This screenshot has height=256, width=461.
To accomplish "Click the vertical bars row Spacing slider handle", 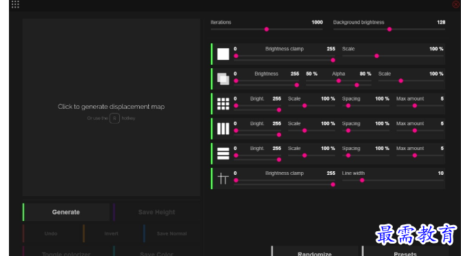I will [348, 131].
